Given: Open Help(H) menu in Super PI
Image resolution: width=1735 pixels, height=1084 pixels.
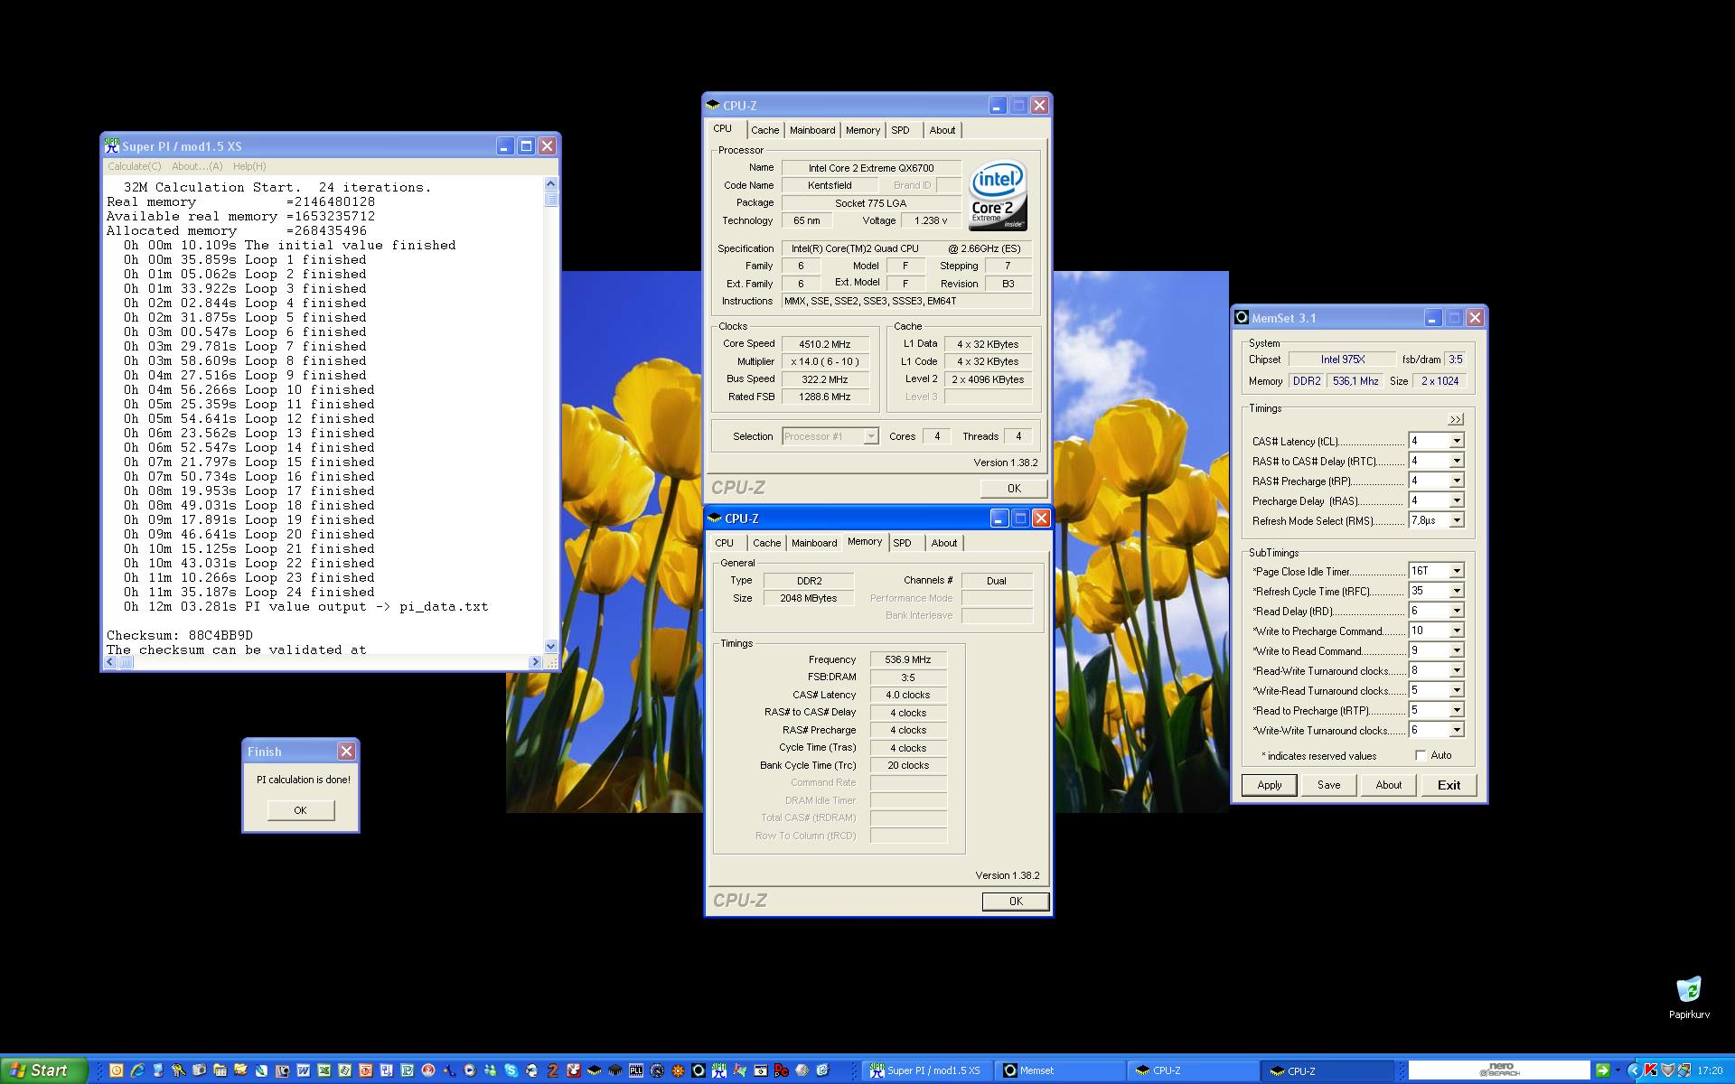Looking at the screenshot, I should click(249, 166).
